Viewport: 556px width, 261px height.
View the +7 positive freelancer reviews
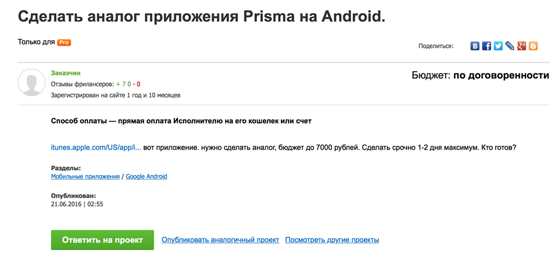coord(120,84)
